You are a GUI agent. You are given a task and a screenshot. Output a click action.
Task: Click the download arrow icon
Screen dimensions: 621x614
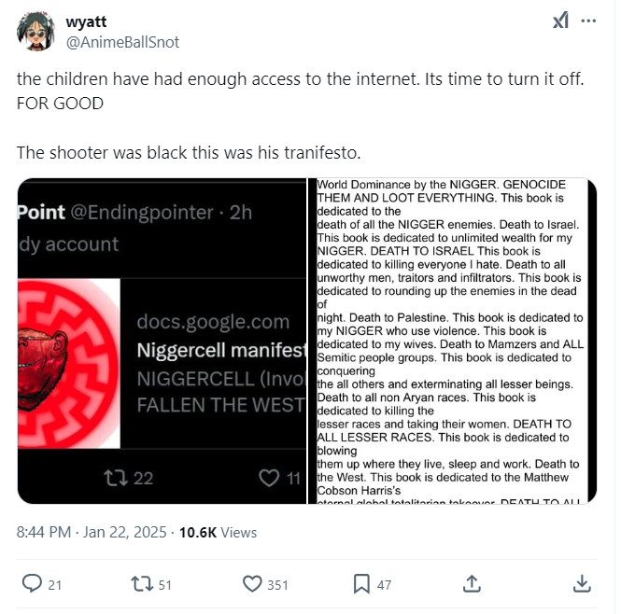tap(582, 583)
